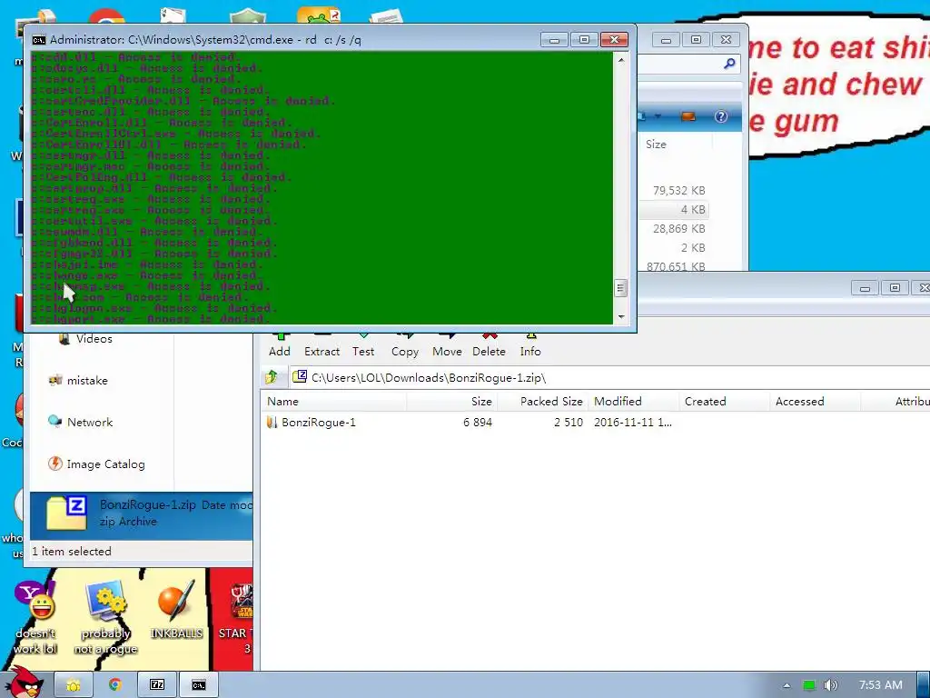
Task: Sort 7-Zip list by Modified column
Action: click(x=633, y=401)
